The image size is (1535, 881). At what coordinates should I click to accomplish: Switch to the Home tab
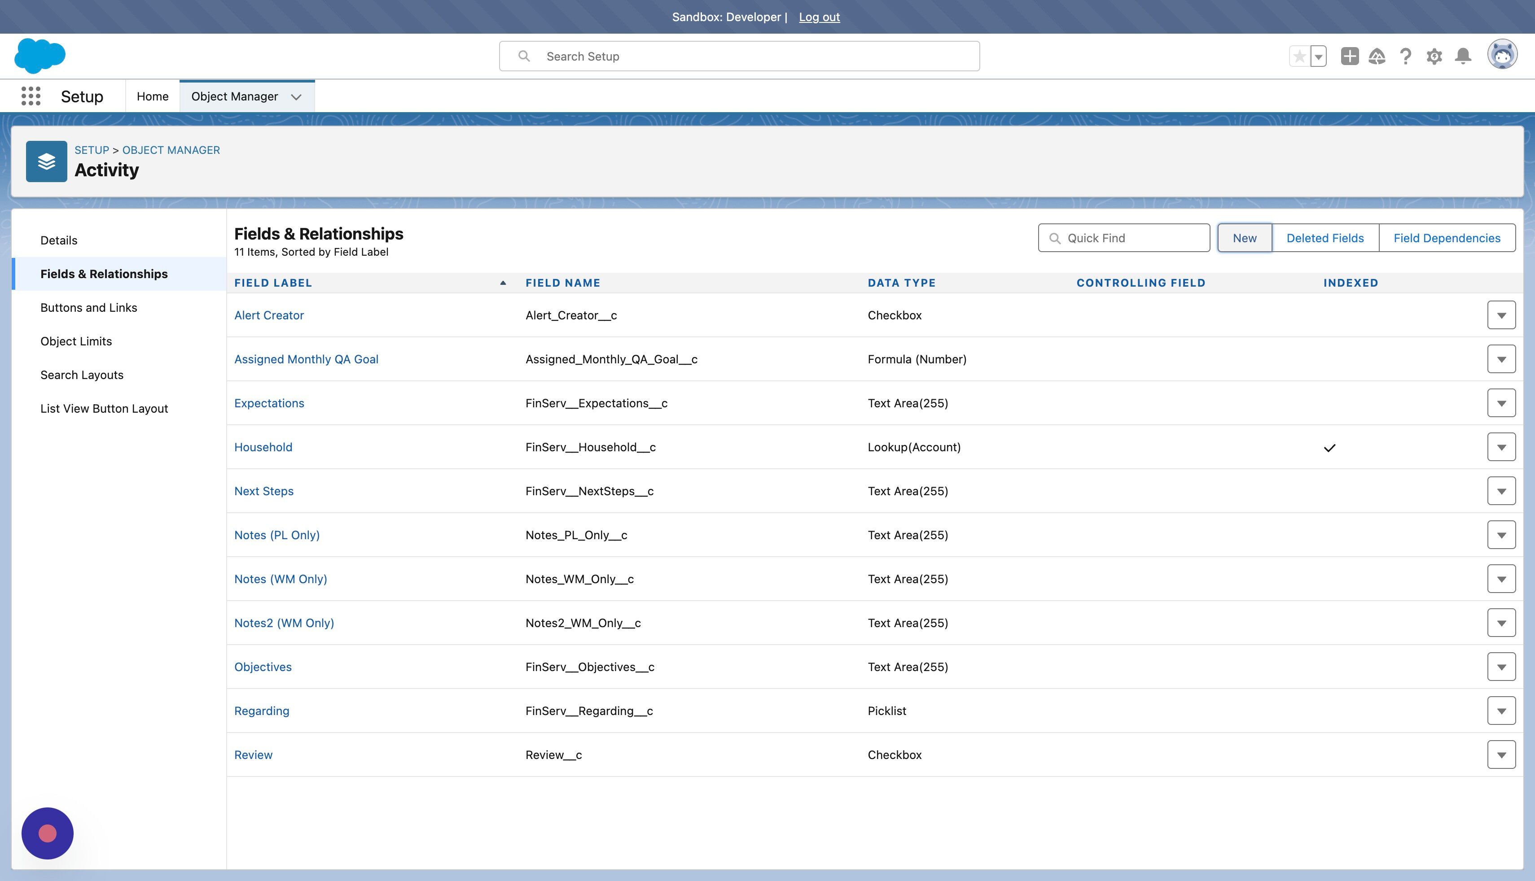tap(153, 96)
